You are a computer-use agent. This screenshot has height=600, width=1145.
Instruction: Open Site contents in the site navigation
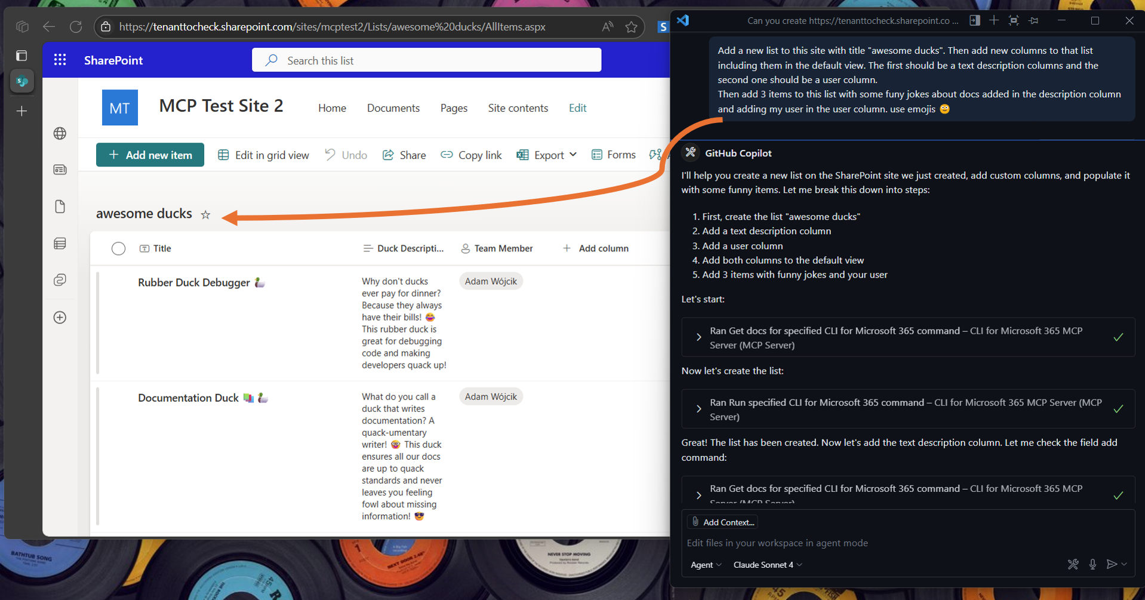518,108
